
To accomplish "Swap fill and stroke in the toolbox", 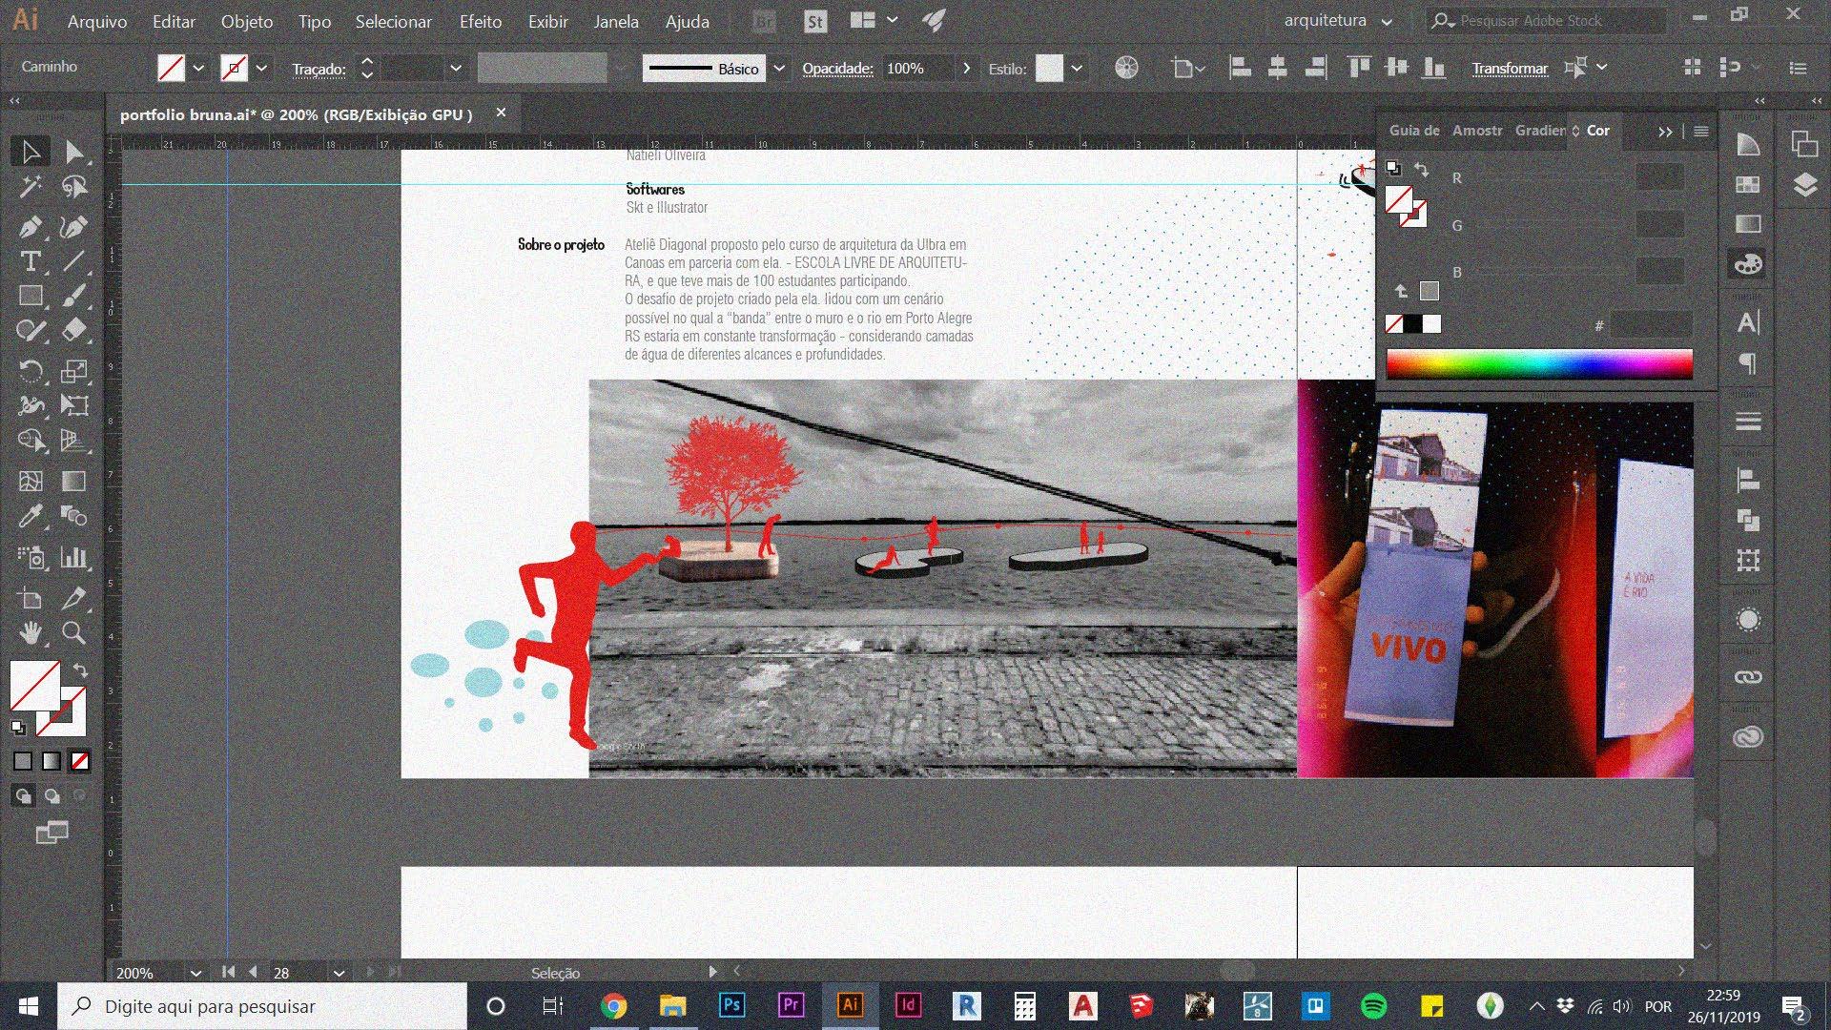I will (x=80, y=670).
